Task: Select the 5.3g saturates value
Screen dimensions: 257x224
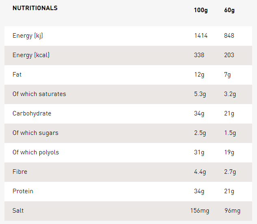Action: [200, 94]
